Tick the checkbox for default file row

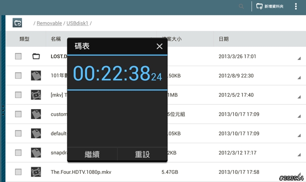[18, 133]
